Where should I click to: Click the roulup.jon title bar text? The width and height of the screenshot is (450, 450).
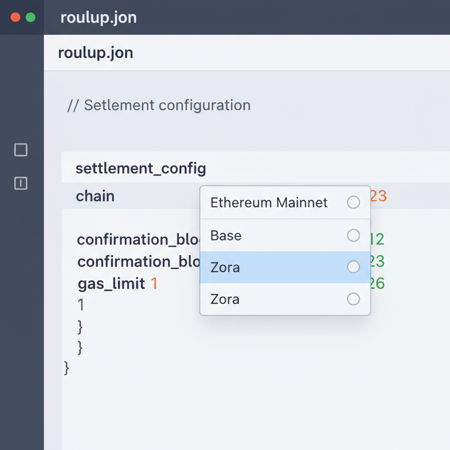click(x=98, y=18)
